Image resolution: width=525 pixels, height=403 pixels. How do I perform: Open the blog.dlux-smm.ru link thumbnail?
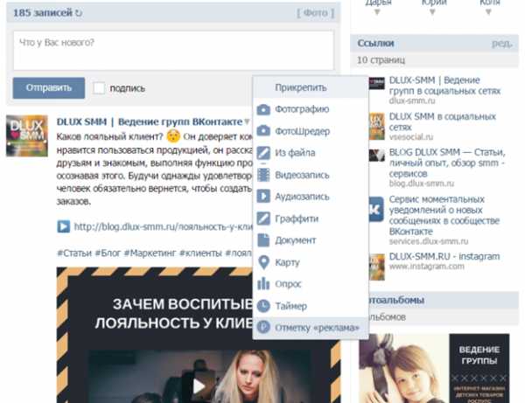pos(376,156)
